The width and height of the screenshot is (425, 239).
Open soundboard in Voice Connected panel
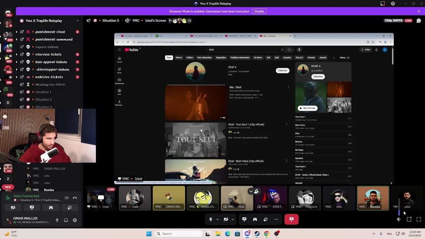pos(70,207)
